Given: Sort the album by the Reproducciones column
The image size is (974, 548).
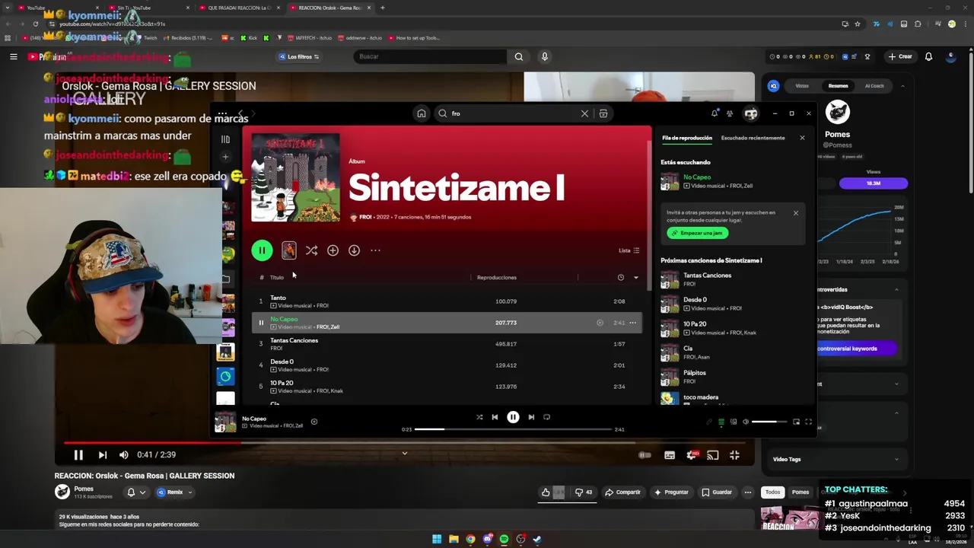Looking at the screenshot, I should tap(496, 278).
